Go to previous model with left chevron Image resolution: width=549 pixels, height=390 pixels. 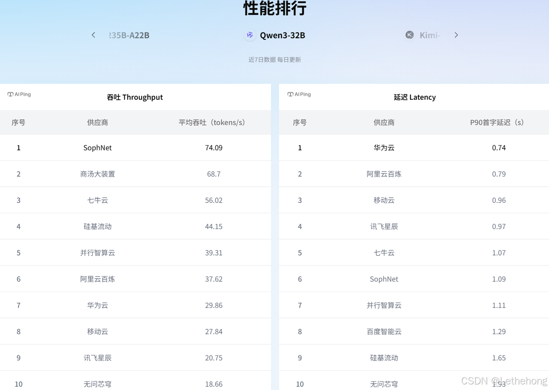(x=94, y=35)
